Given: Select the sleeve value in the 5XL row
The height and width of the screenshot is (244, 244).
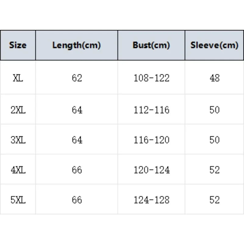Looking at the screenshot, I should [215, 200].
